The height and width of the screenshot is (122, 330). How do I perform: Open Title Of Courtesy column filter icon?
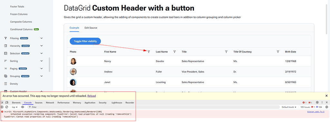(278, 52)
